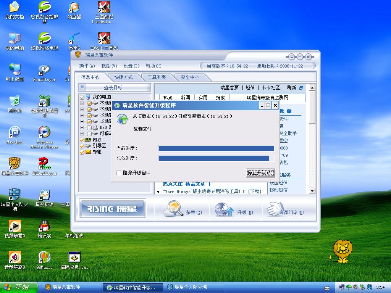Open 回收站 desktop icon

[x=15, y=104]
